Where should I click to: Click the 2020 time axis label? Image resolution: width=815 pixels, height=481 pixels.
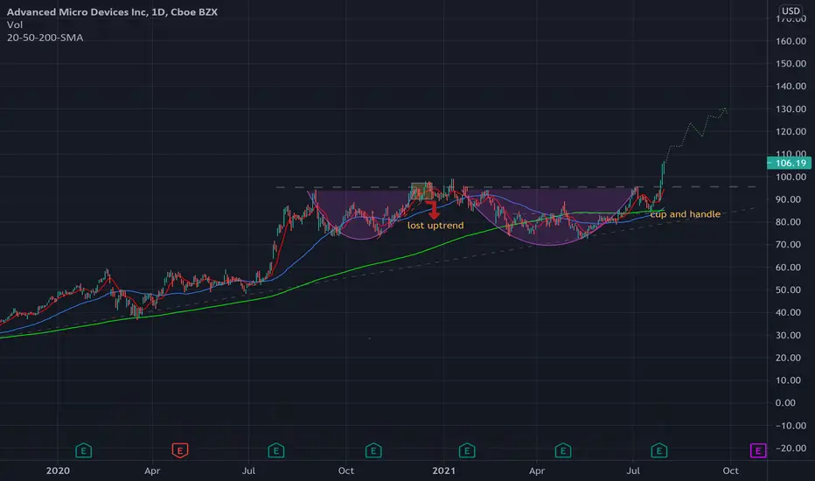pos(58,471)
